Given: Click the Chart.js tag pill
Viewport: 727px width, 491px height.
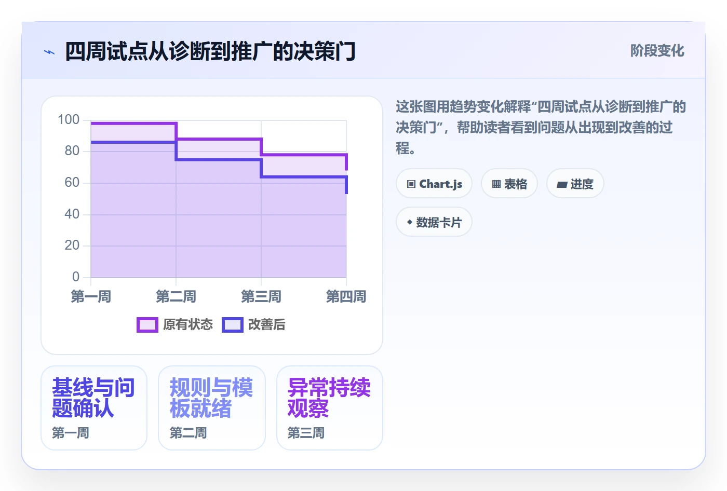Looking at the screenshot, I should [434, 184].
